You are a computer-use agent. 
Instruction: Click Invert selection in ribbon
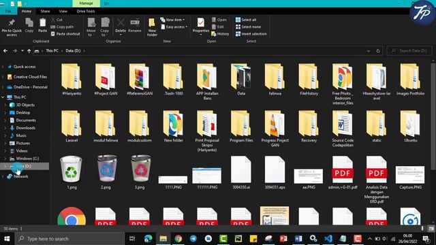(x=251, y=34)
